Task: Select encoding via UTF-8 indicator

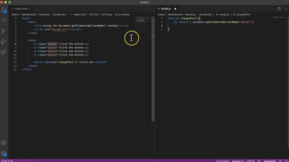Action: point(251,161)
